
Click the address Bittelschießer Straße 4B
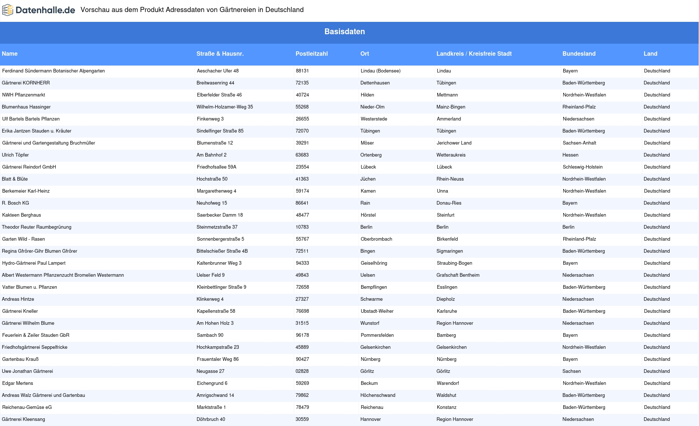(222, 251)
